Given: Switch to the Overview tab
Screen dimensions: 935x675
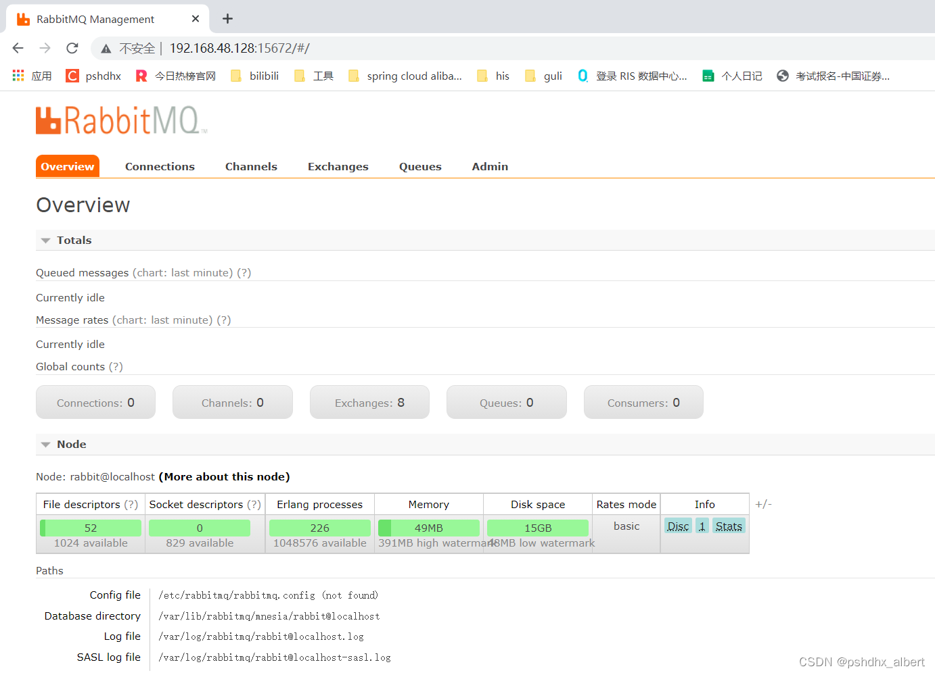Looking at the screenshot, I should pyautogui.click(x=68, y=166).
